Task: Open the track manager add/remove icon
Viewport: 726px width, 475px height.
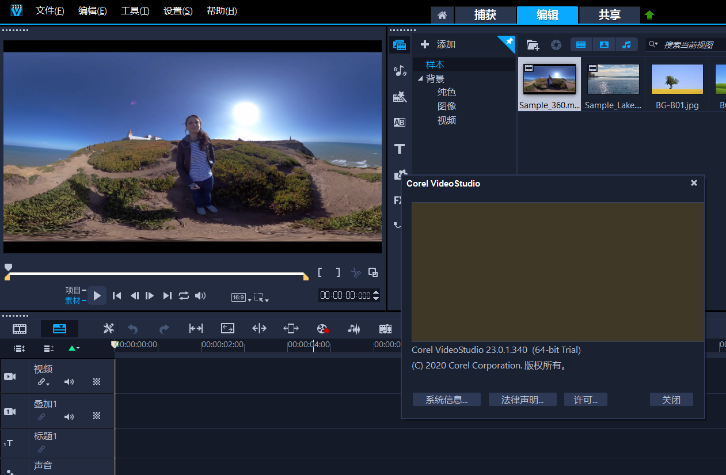Action: pyautogui.click(x=48, y=348)
